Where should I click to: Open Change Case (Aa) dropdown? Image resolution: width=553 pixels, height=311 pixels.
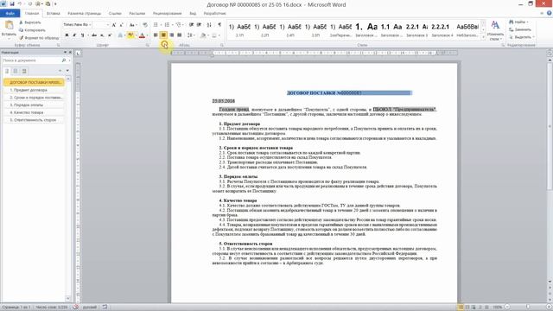[132, 25]
